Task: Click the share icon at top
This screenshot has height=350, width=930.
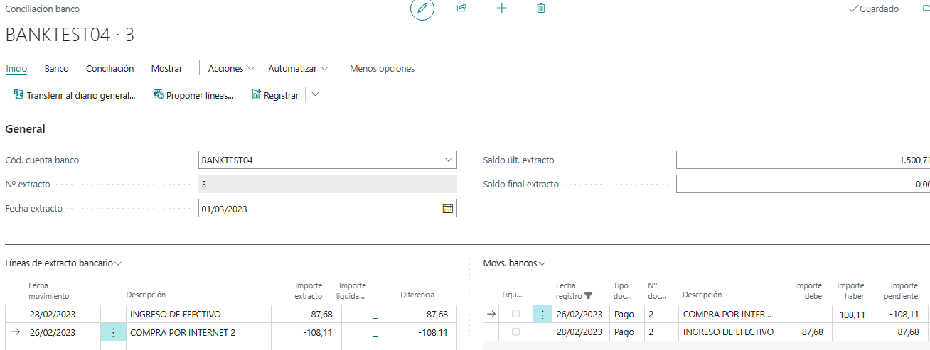Action: point(461,9)
